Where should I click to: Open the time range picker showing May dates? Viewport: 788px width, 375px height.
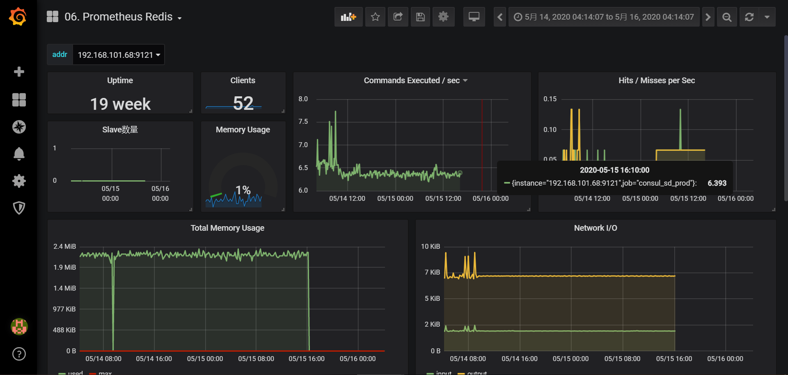click(x=603, y=17)
